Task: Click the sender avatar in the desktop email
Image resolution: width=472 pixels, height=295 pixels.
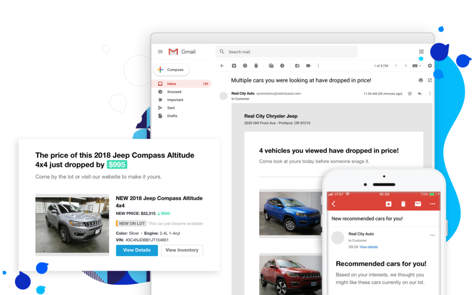Action: [x=223, y=96]
